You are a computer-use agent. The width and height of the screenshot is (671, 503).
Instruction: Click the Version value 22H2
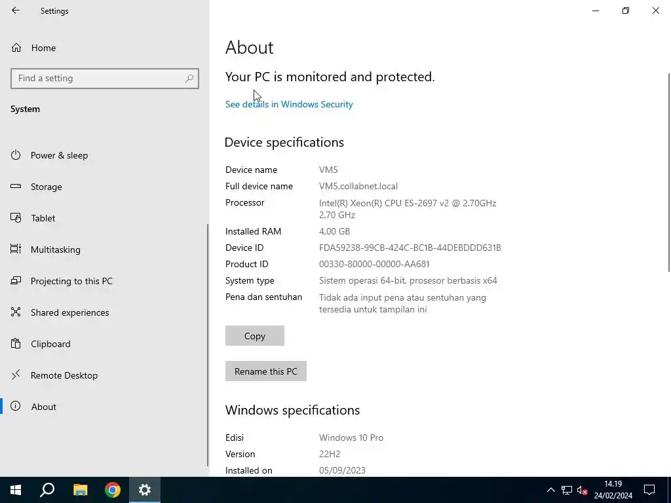tap(330, 455)
